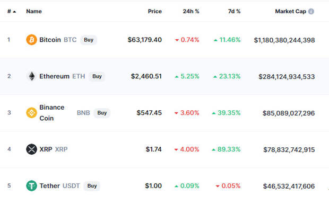Click the yellow Binance Coin logo icon
Viewport: 329px width, 204px height.
click(31, 113)
